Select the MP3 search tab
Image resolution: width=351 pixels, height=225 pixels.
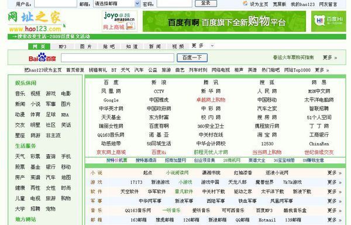[63, 46]
